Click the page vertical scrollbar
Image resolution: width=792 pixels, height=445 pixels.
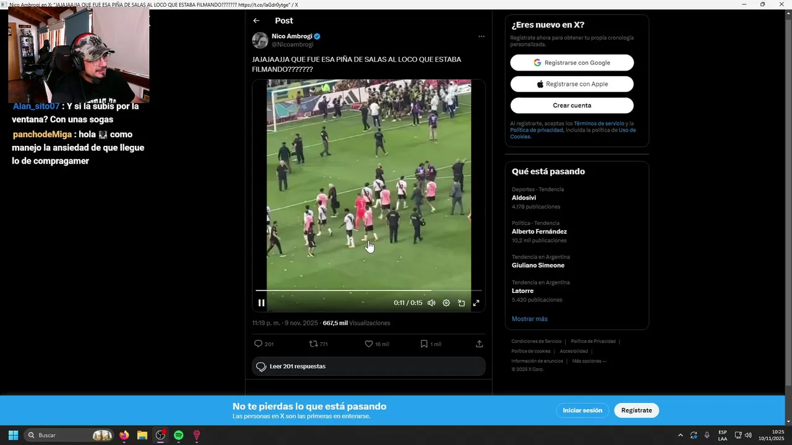(x=788, y=204)
